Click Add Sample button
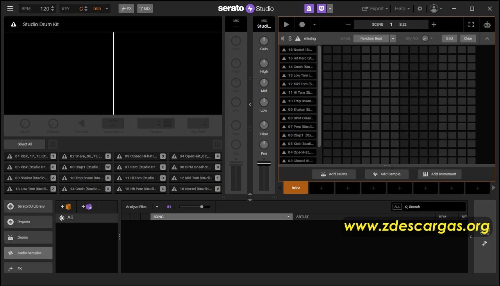The width and height of the screenshot is (500, 286). [x=386, y=174]
